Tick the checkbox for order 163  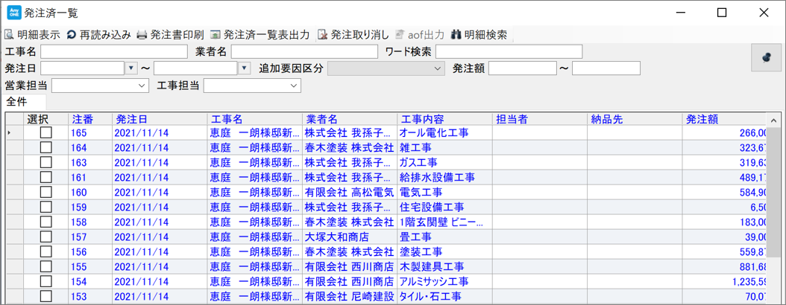coord(46,162)
